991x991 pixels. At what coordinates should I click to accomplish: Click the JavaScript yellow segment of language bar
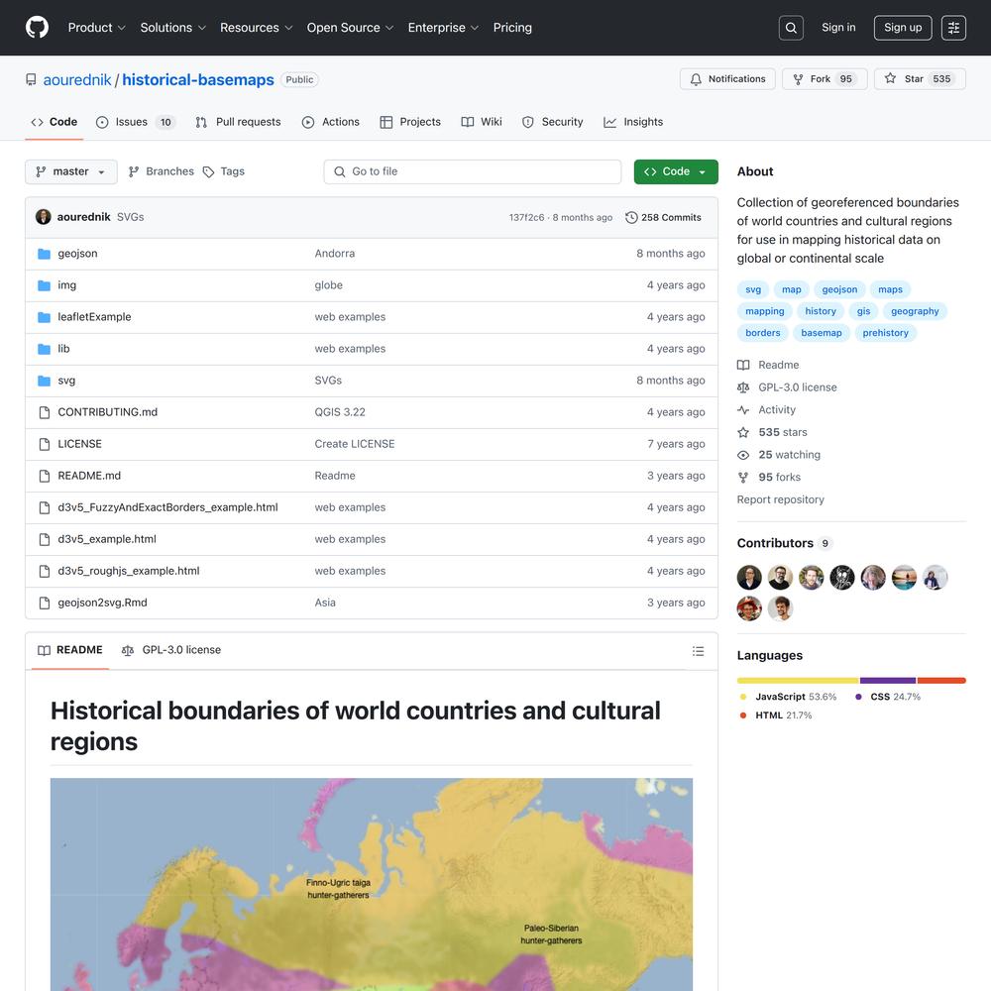[x=798, y=681]
